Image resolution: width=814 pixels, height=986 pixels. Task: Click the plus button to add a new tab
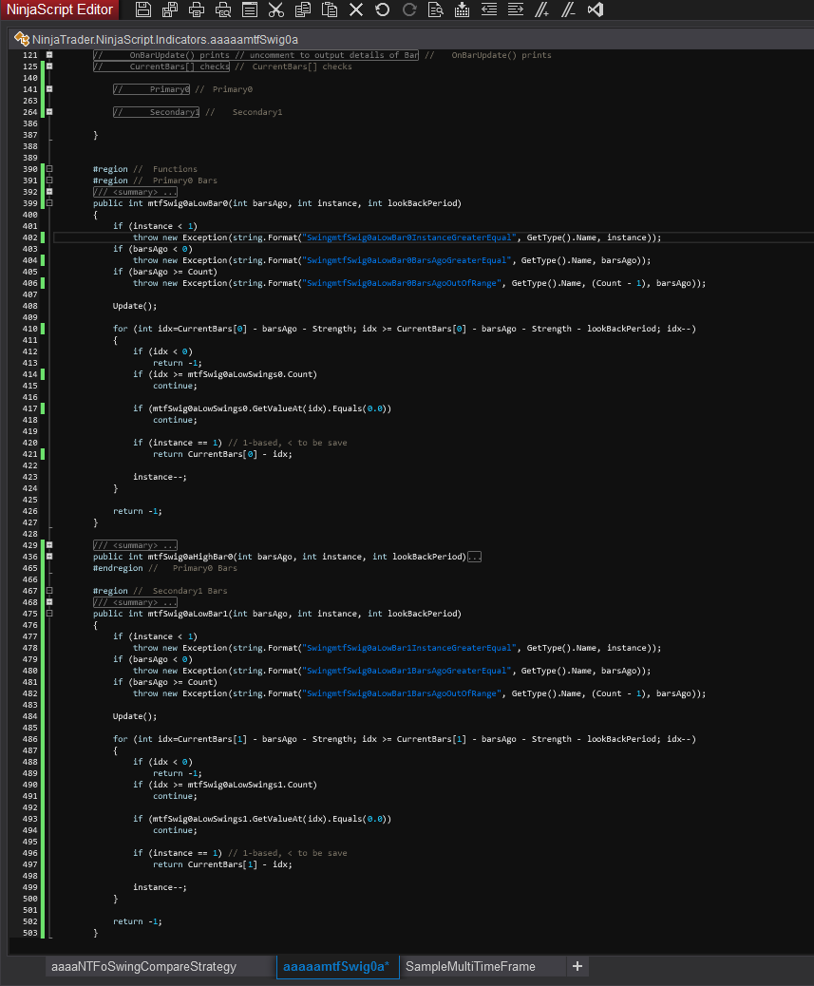coord(577,967)
